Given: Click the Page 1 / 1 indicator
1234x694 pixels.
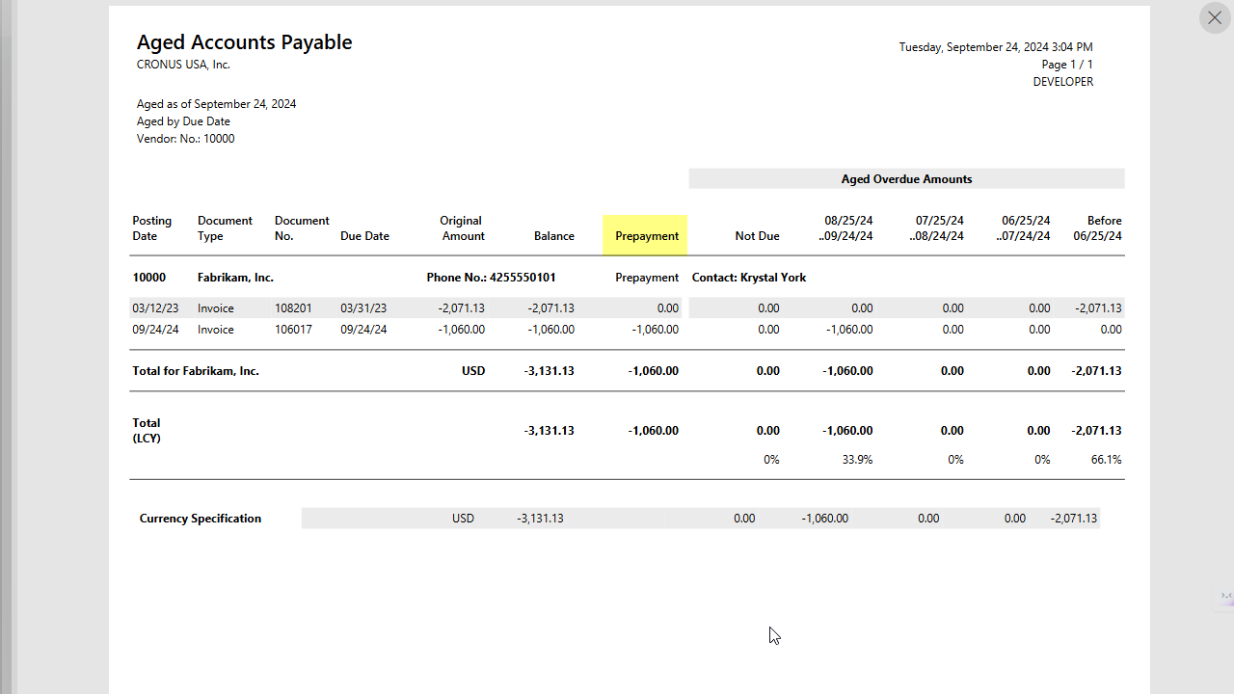Looking at the screenshot, I should point(1066,64).
